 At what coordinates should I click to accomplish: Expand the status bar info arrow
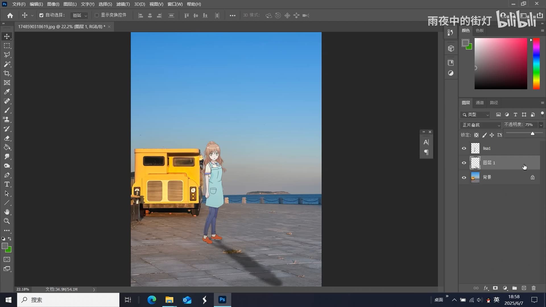pos(94,289)
